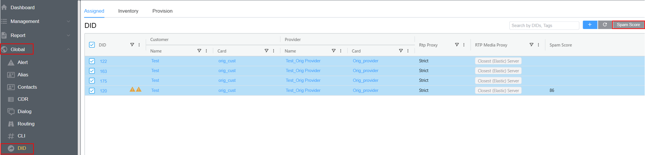Click the Spam Score column header
This screenshot has height=155, width=645.
coord(561,45)
